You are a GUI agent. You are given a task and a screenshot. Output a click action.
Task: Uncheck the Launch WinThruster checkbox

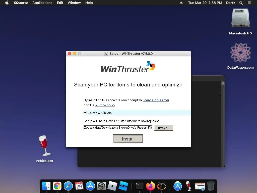(85, 112)
